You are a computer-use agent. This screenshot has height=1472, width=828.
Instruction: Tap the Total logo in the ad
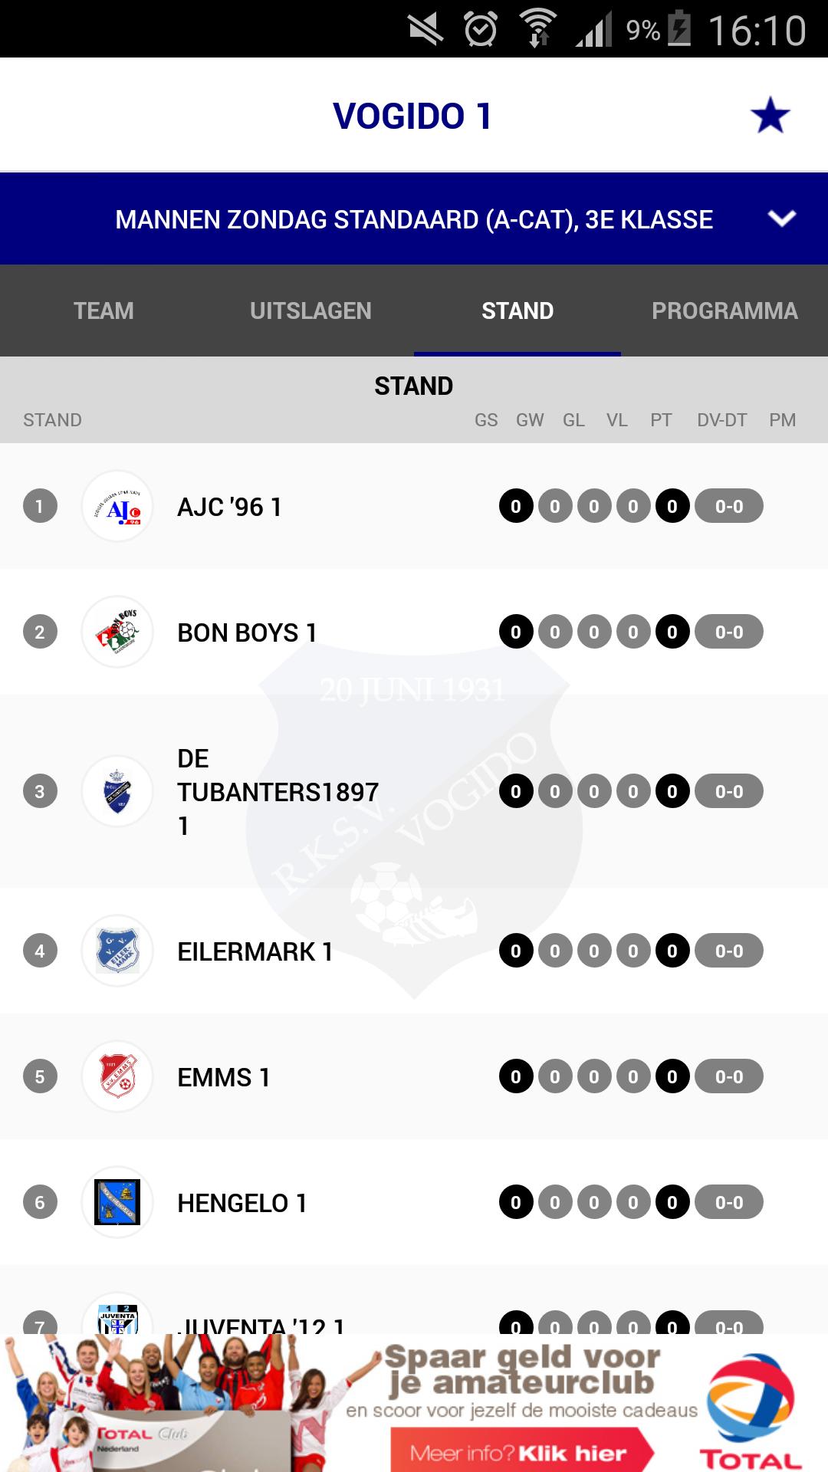pos(751,1412)
